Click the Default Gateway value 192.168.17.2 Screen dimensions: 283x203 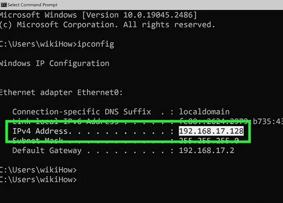click(x=206, y=150)
